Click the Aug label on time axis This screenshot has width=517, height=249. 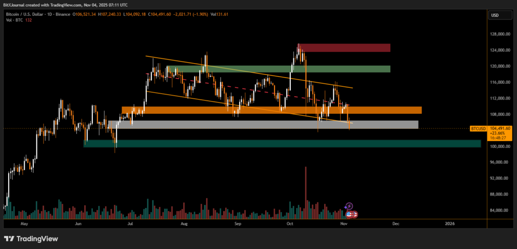[184, 223]
